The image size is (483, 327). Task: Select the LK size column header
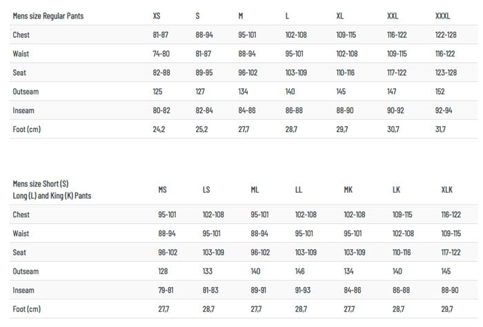pos(396,189)
